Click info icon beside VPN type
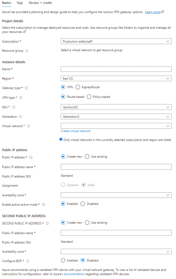 21,98
